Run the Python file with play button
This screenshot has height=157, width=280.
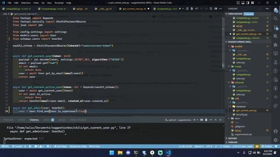(x=180, y=9)
